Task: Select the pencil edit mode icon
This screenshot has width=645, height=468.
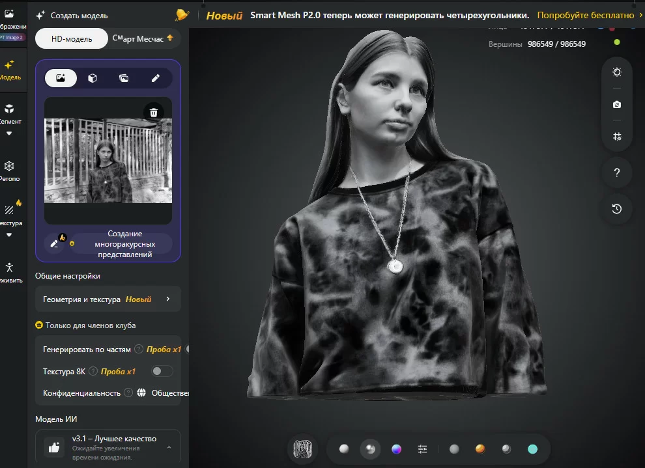Action: click(156, 78)
